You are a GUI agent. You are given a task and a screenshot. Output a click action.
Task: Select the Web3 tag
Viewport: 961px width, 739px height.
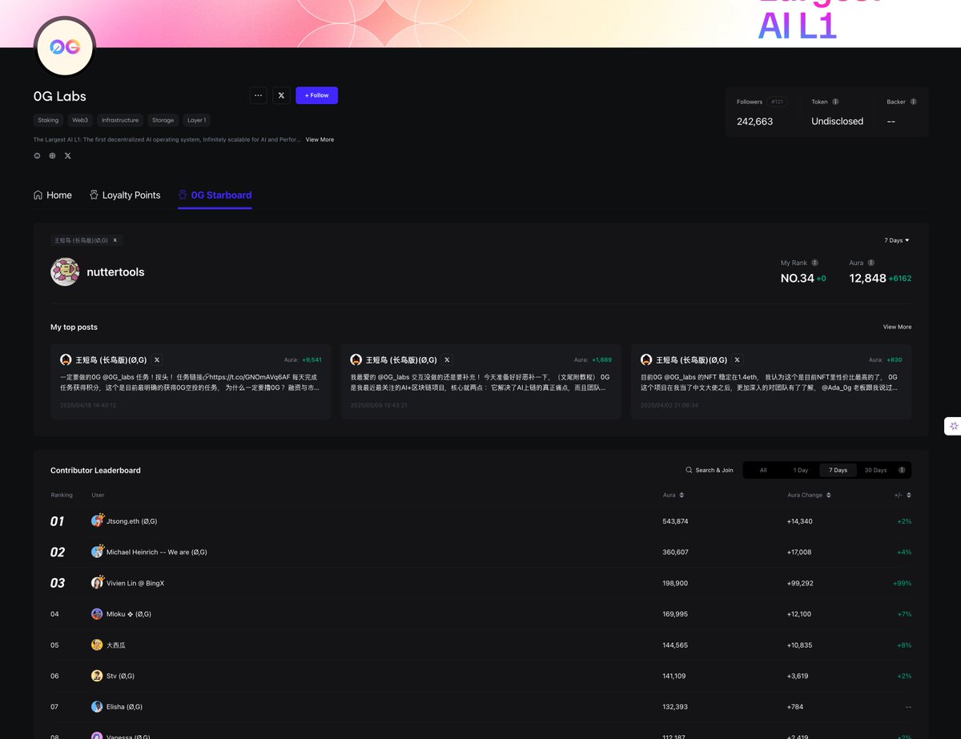pos(80,120)
